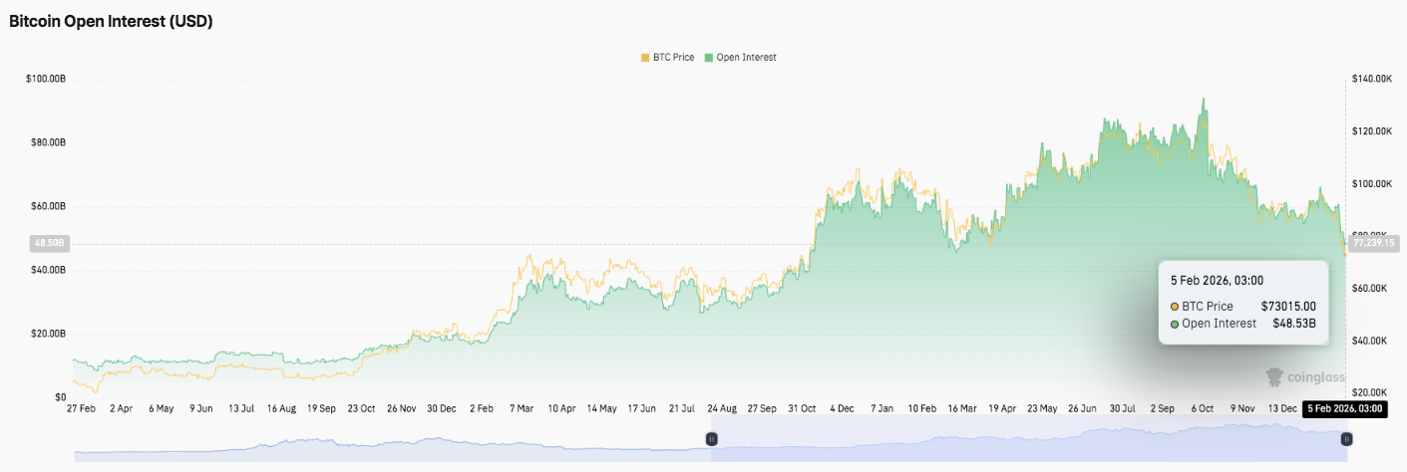Click the black 5 Feb 2026 date marker

point(1346,408)
